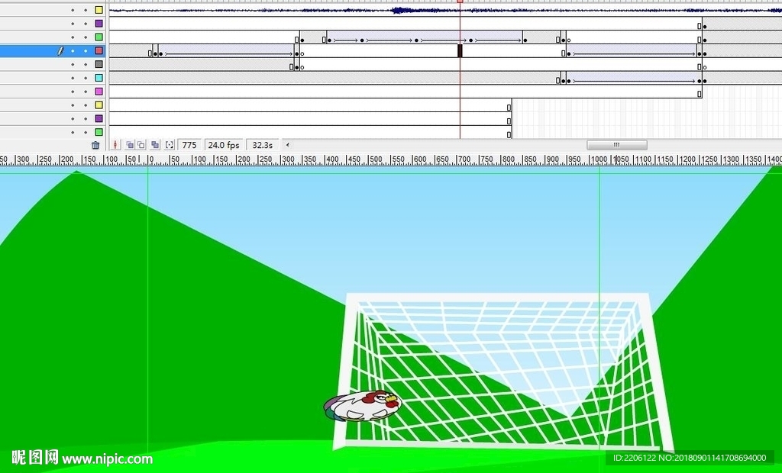Hide the purple layer under the audio layer

tap(73, 24)
